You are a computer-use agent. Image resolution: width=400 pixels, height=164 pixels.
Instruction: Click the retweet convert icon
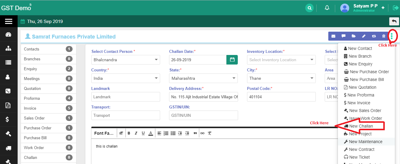[x=374, y=36]
